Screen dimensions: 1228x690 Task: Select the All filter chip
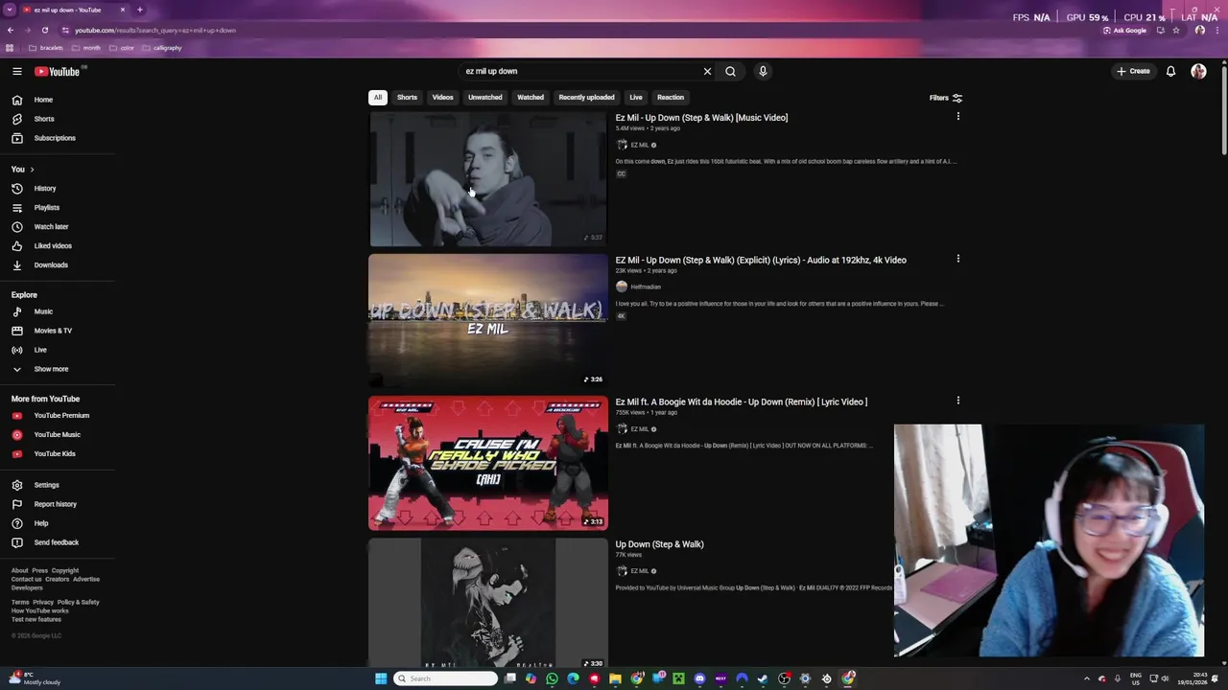[x=378, y=97]
